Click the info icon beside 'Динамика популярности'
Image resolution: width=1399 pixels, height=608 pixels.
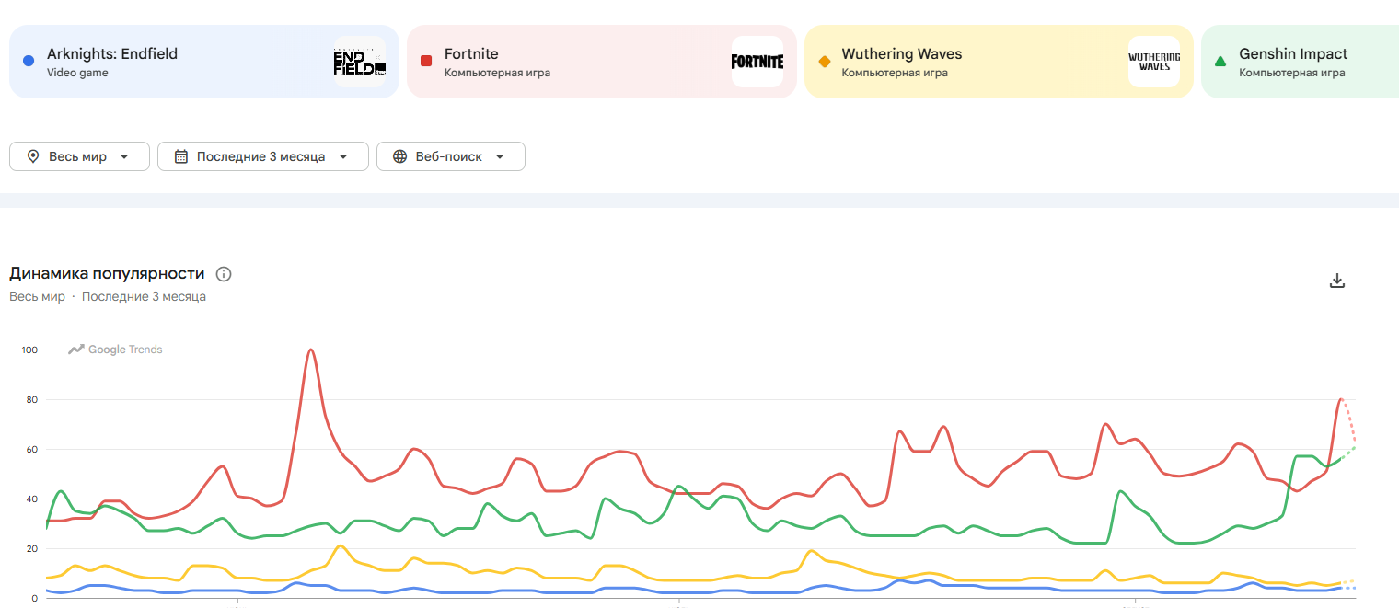[x=223, y=274]
